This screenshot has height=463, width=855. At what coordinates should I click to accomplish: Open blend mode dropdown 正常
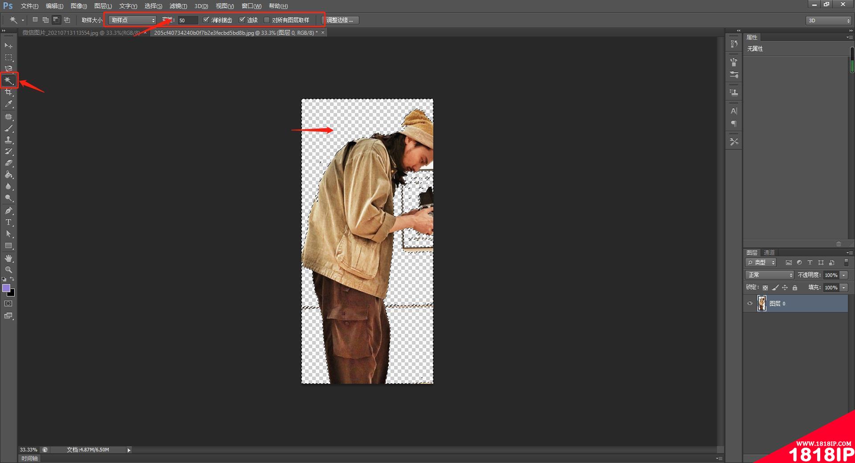coord(769,275)
